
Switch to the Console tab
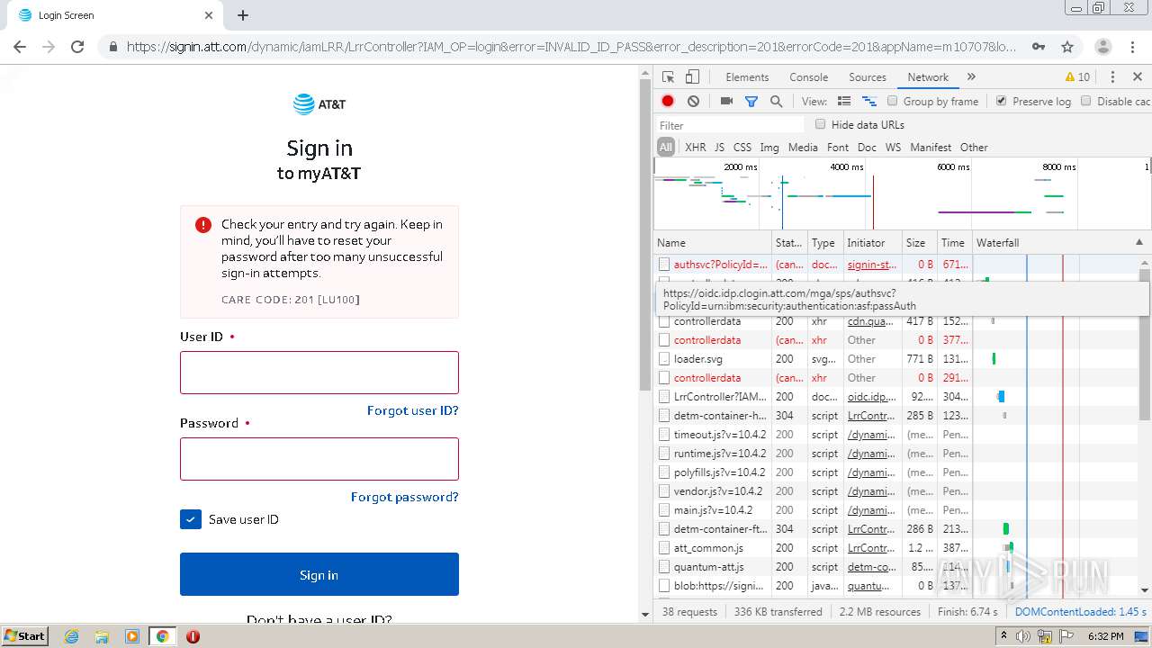point(808,77)
